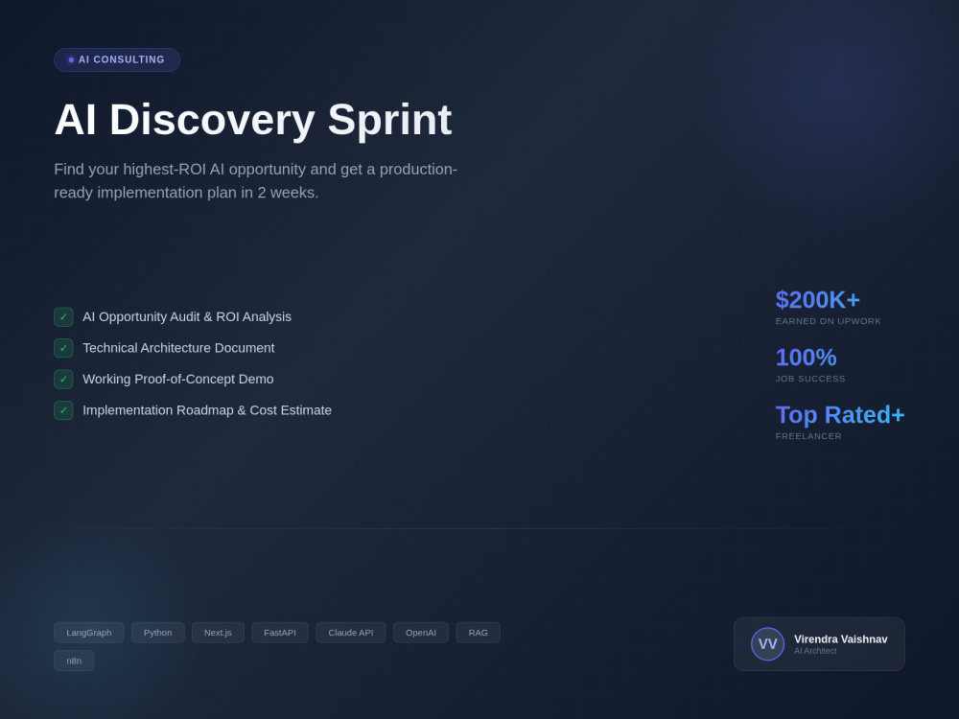Click checkmark beside Implementation Roadmap & Cost Estimate
This screenshot has height=719, width=959.
63,410
